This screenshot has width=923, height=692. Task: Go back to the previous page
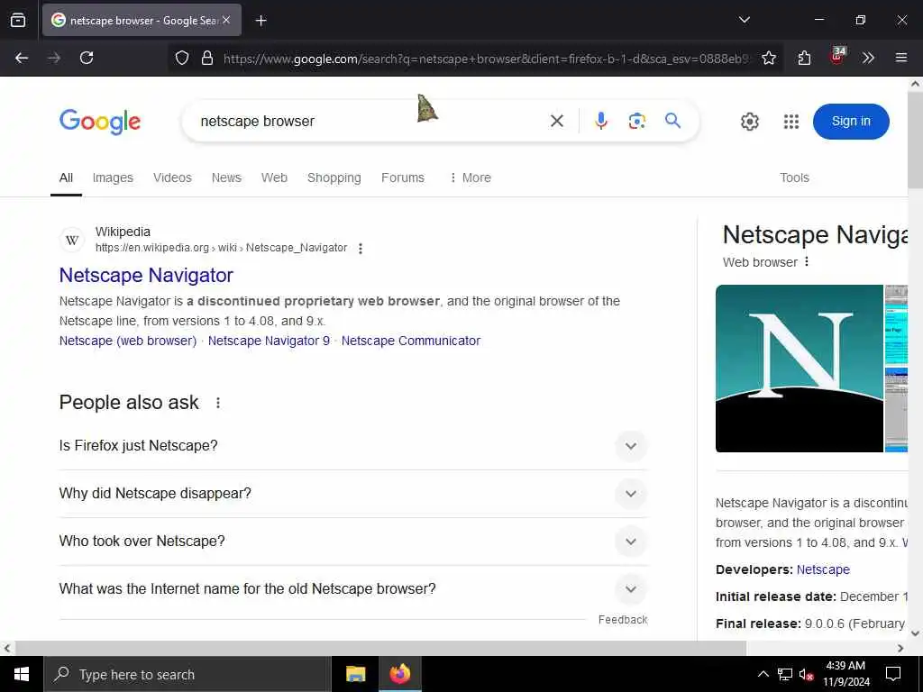click(x=22, y=58)
